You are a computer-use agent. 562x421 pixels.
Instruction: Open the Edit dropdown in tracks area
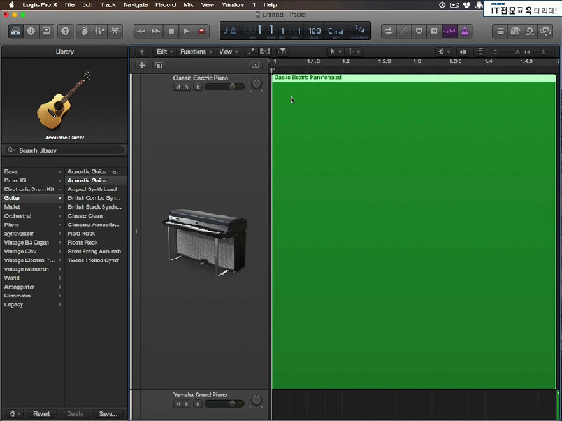164,52
